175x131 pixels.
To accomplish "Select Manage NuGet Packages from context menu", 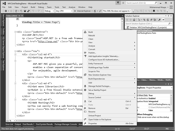I will [99, 86].
